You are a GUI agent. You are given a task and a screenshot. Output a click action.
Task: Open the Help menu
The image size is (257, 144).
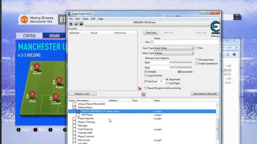(x=101, y=19)
